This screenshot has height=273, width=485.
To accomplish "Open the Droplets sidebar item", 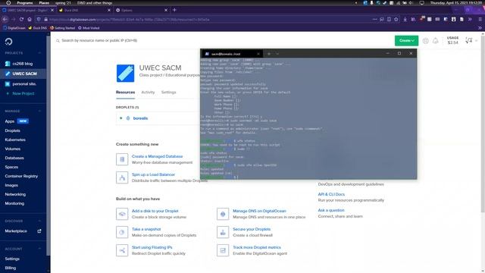I will [12, 130].
